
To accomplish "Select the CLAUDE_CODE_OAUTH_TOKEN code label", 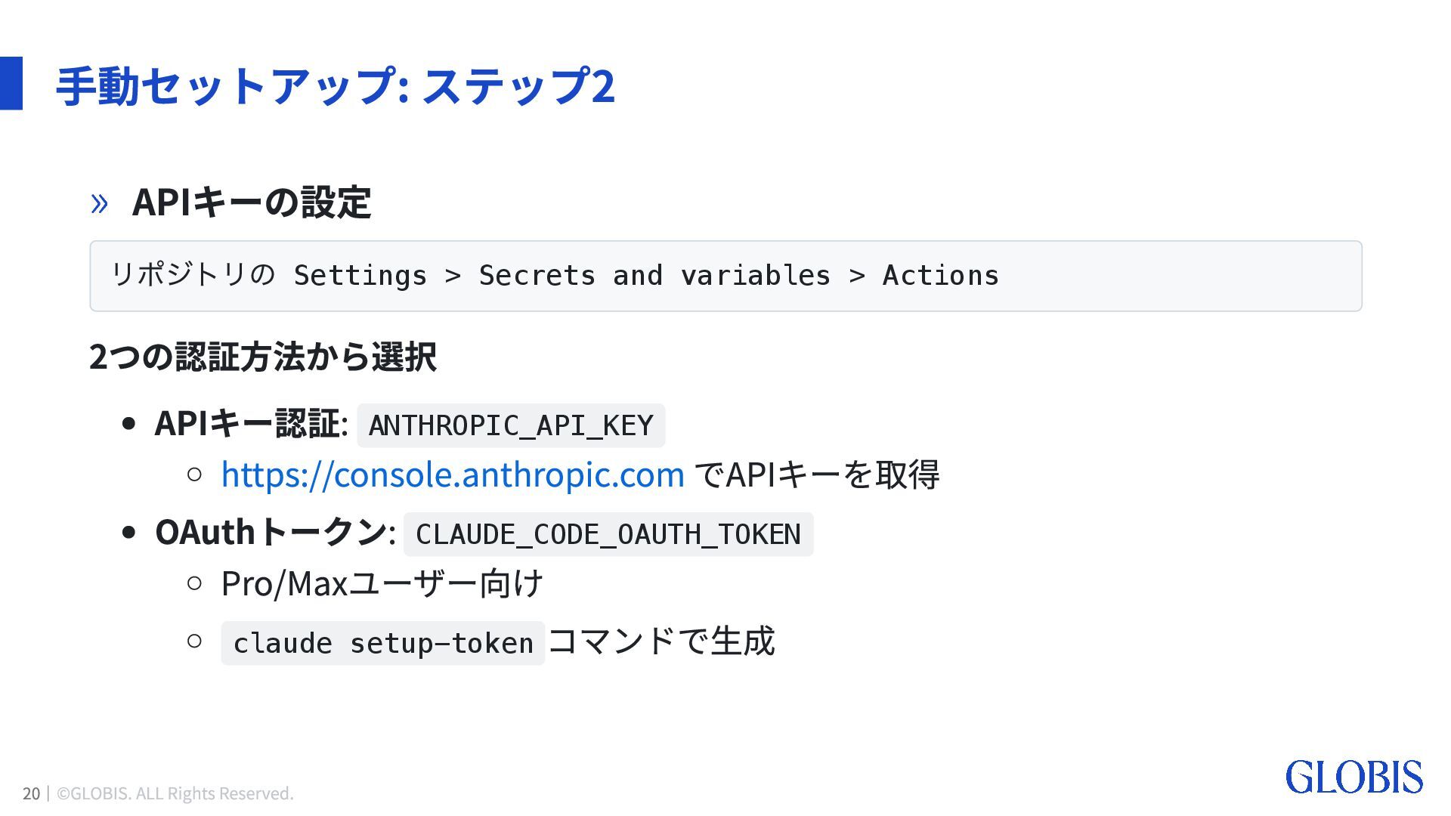I will [608, 534].
